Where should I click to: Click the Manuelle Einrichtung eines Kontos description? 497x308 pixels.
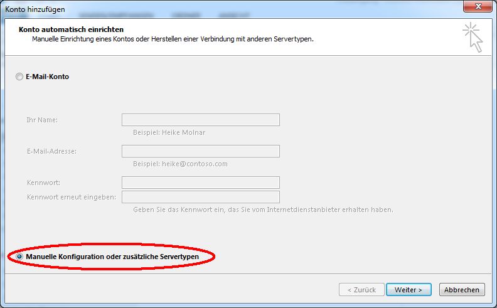click(173, 39)
